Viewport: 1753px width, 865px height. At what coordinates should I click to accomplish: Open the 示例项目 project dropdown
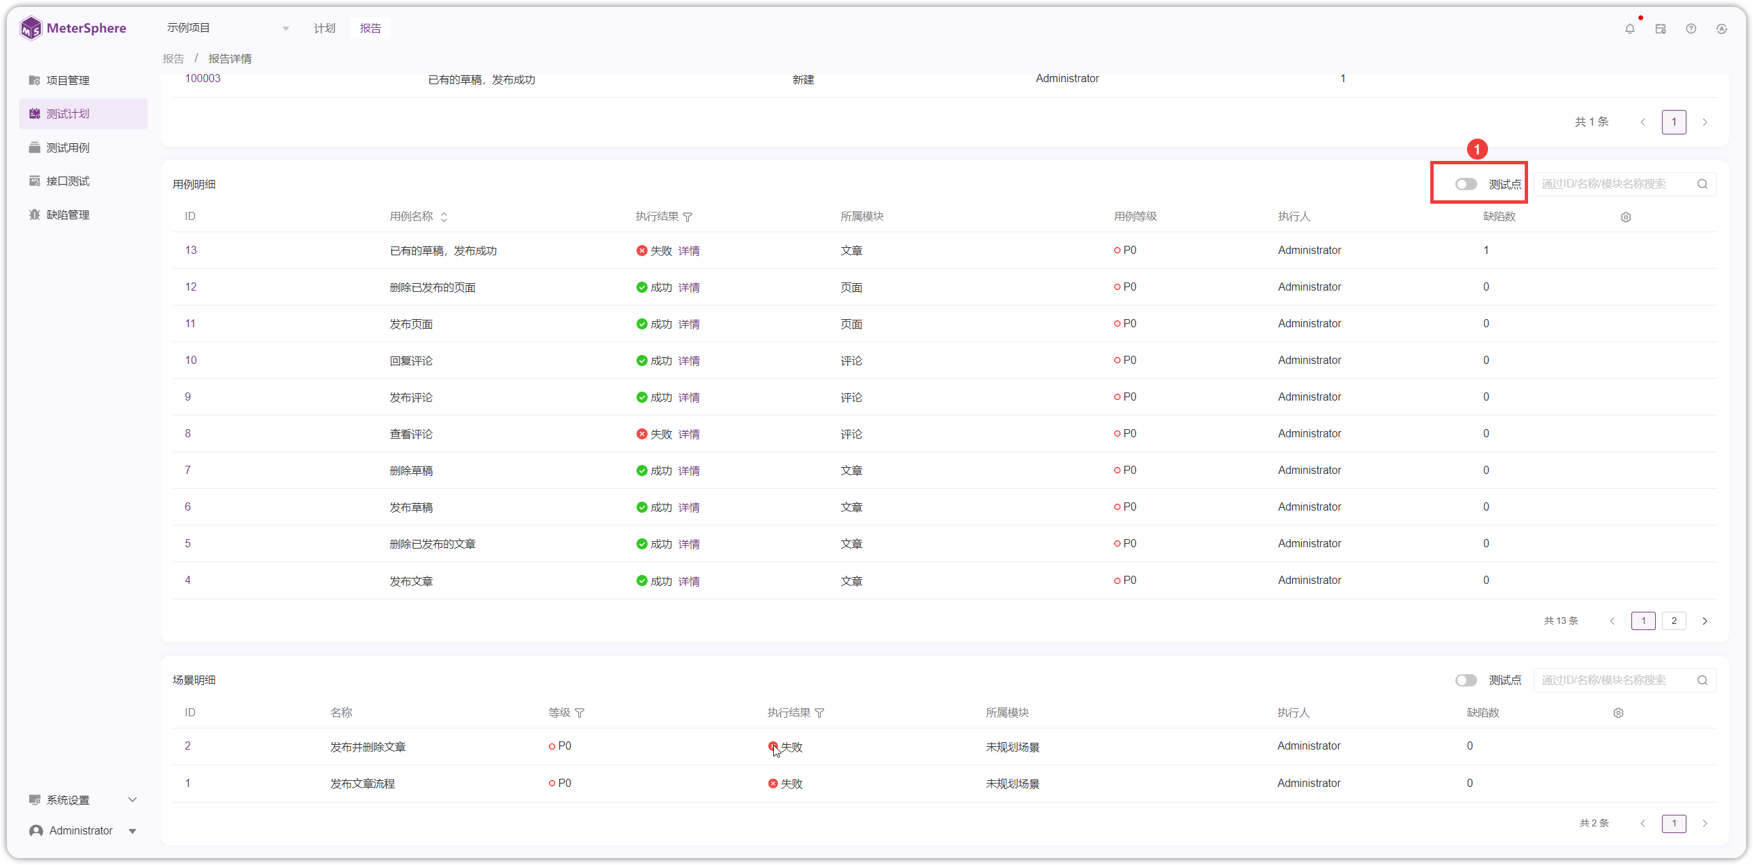pyautogui.click(x=228, y=28)
